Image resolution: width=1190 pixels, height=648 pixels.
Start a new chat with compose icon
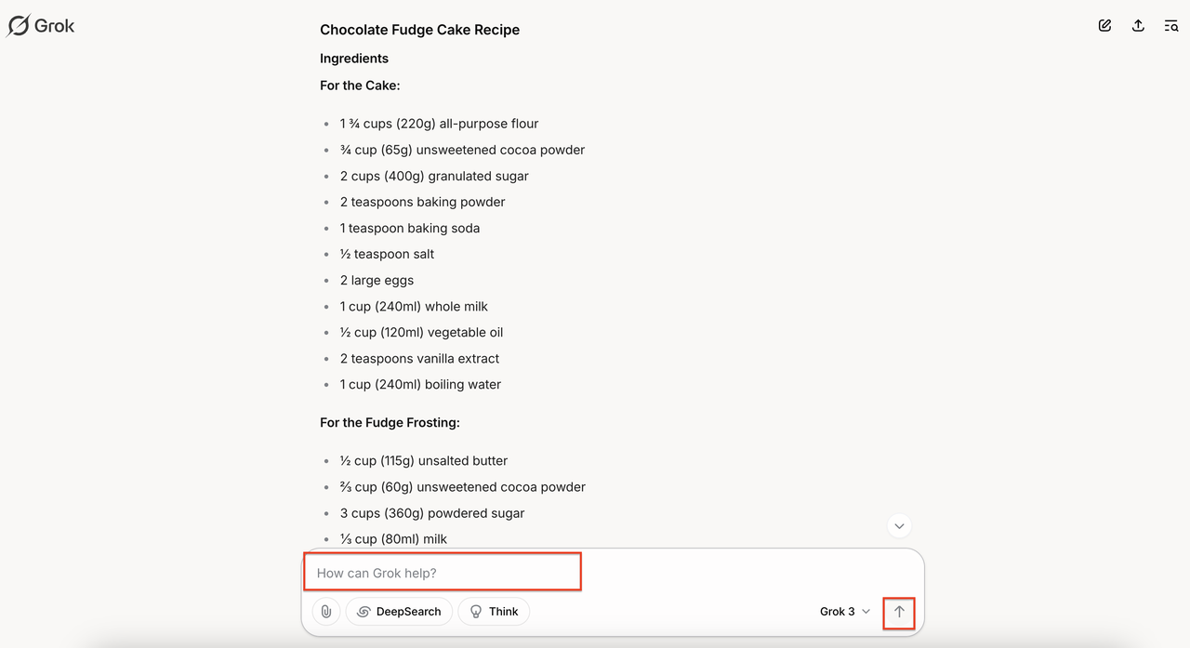1104,26
